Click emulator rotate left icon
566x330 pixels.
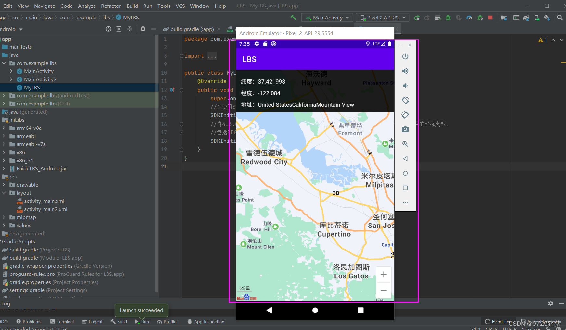405,100
